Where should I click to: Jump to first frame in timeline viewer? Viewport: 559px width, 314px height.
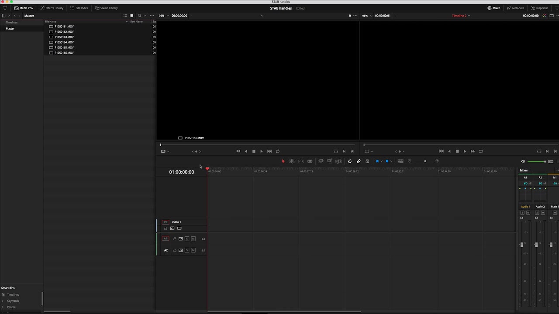tap(441, 151)
